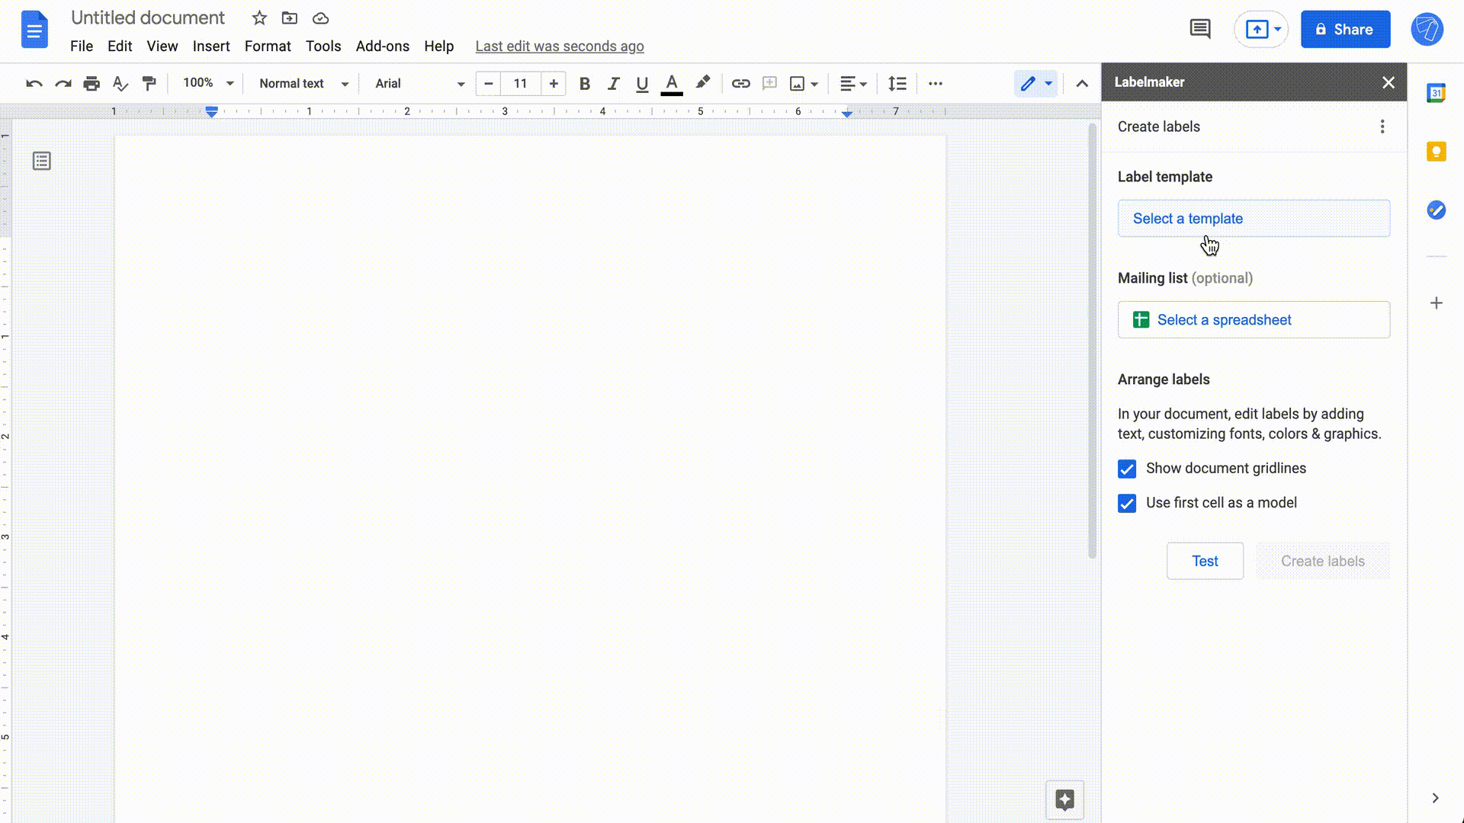Select the Insert link icon
The height and width of the screenshot is (823, 1464).
(x=740, y=82)
